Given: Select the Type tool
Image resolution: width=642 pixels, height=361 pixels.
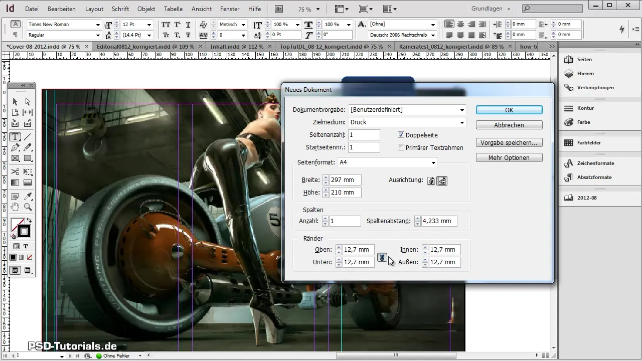Looking at the screenshot, I should [x=15, y=136].
